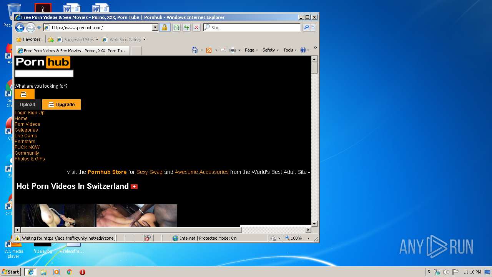Click Add to Favorites Bar icon
This screenshot has width=492, height=277.
tap(51, 40)
